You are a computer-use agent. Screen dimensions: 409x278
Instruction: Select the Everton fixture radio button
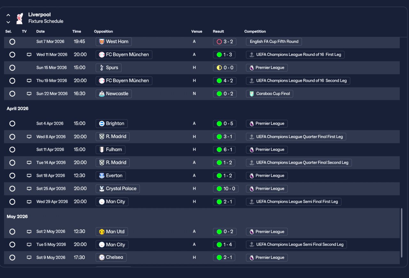(x=12, y=175)
